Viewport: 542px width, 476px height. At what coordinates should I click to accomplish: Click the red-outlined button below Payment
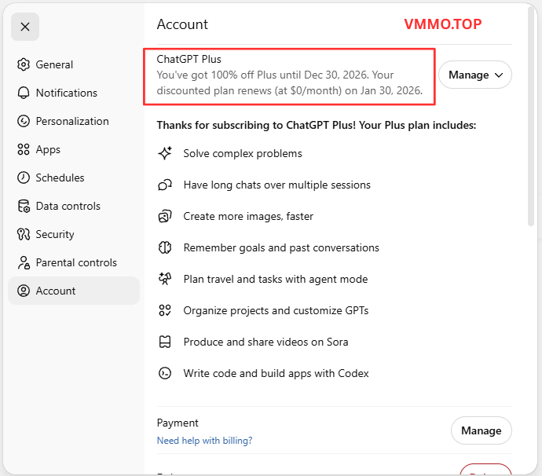[485, 470]
